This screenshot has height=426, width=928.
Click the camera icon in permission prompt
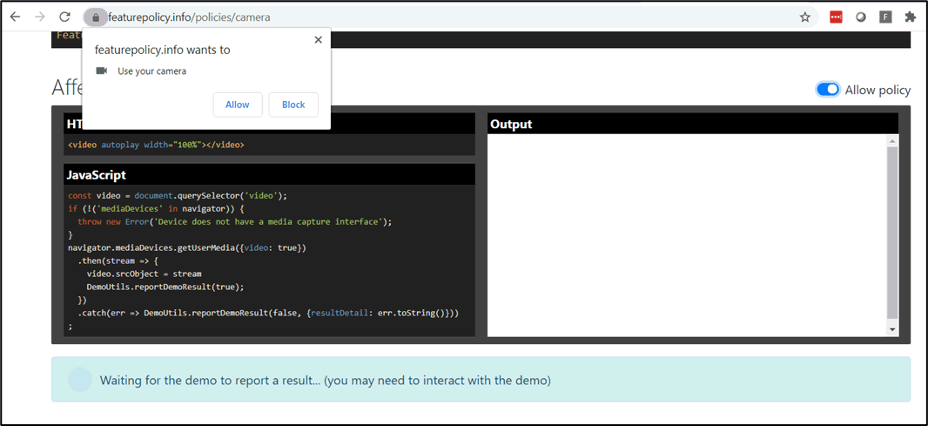[102, 71]
